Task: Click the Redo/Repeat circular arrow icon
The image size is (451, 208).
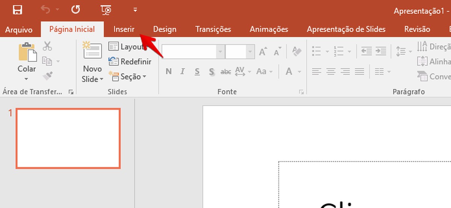Action: pyautogui.click(x=76, y=10)
